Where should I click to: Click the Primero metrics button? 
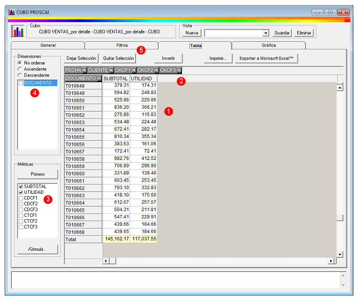(x=38, y=174)
